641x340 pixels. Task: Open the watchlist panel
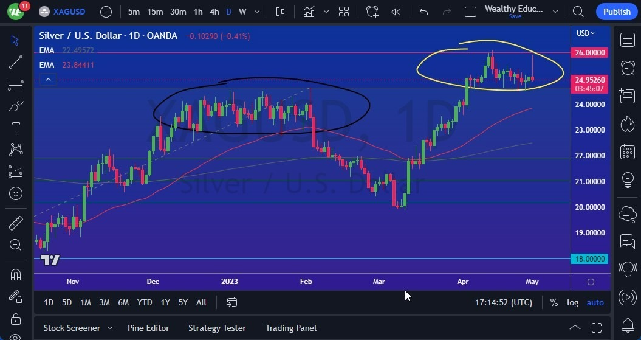(627, 40)
